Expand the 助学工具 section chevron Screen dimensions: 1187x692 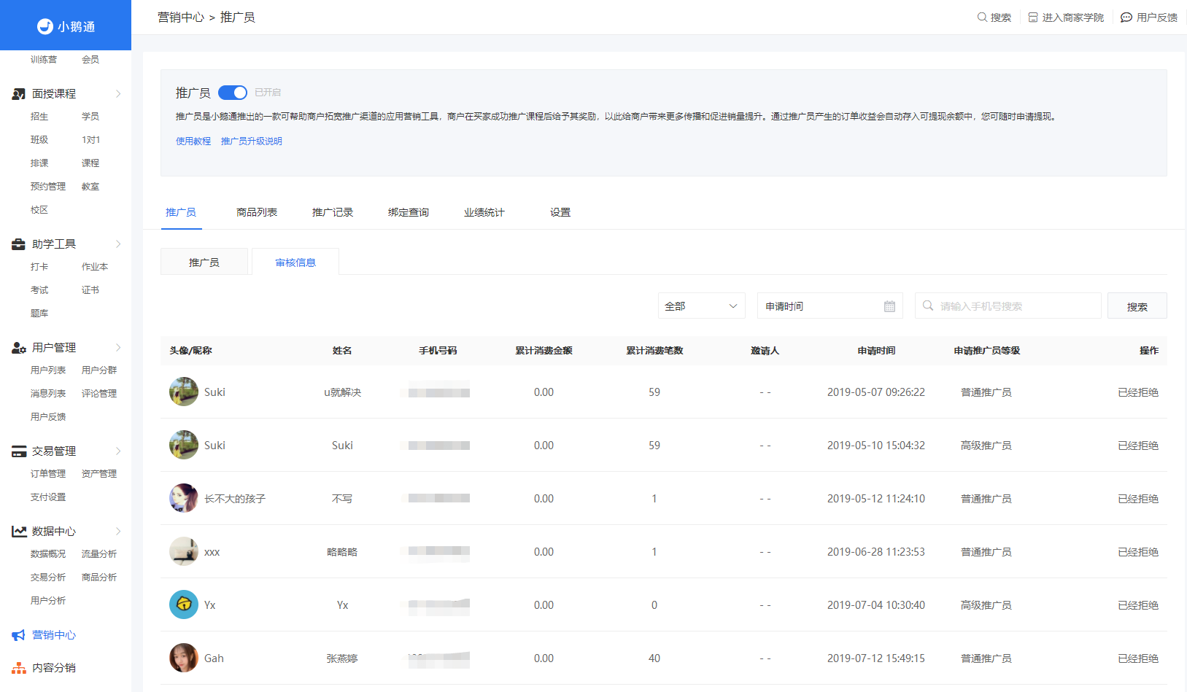(x=118, y=244)
